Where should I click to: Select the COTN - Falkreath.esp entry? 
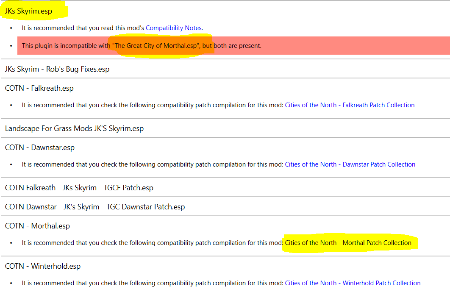39,88
